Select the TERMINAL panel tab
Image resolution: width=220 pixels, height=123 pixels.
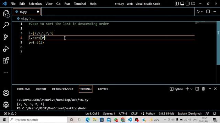tap(86, 89)
